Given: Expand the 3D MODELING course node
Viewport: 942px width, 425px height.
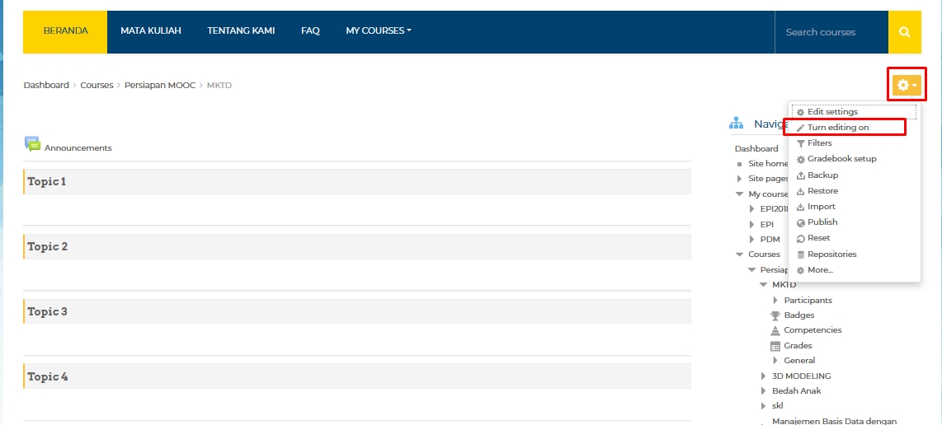Looking at the screenshot, I should (x=764, y=376).
